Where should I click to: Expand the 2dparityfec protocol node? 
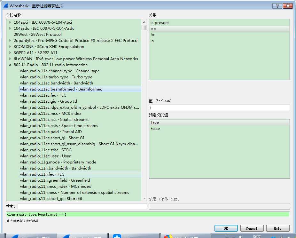pos(10,40)
